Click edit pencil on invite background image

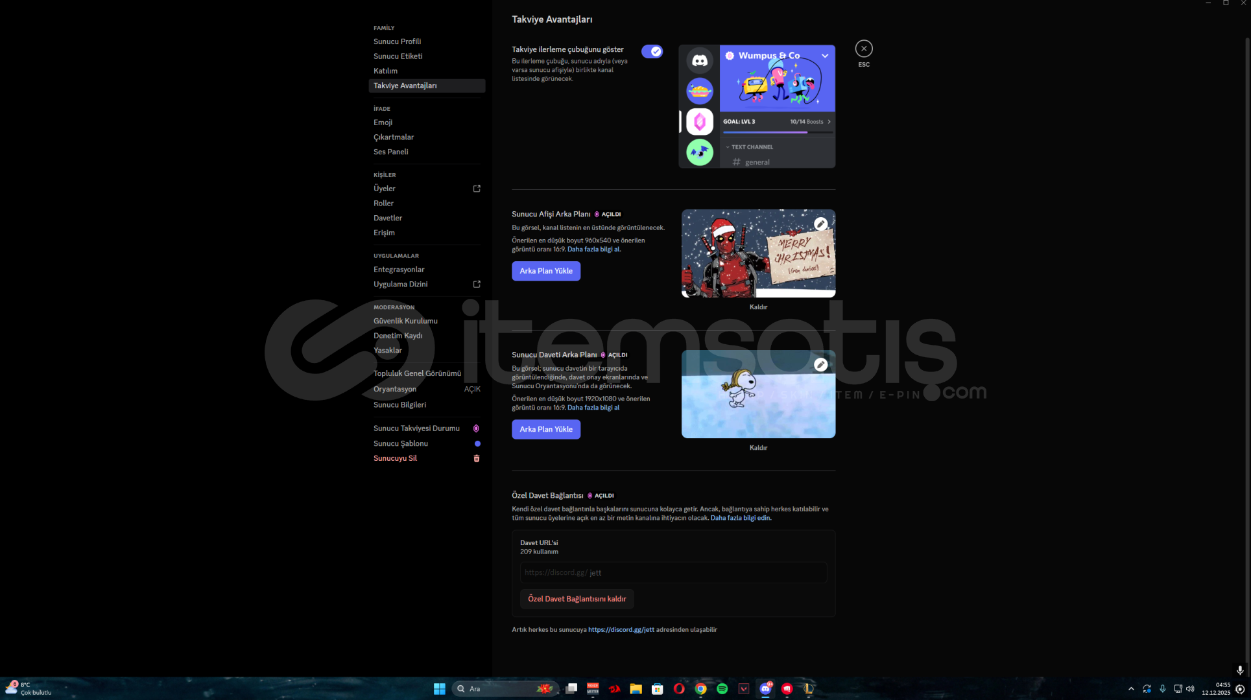point(820,364)
